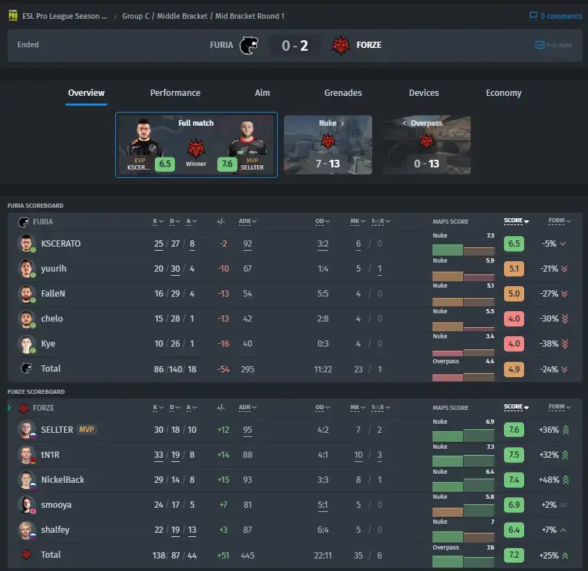Sort FURIA scoreboard by assists (A)
Image resolution: width=588 pixels, height=571 pixels.
tap(192, 222)
